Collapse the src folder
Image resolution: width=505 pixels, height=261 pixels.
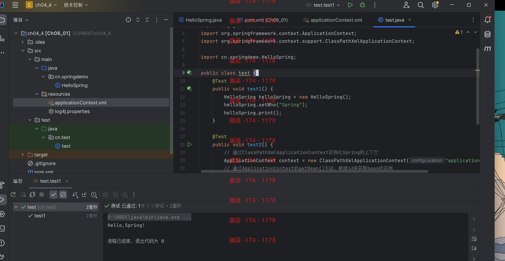pos(23,51)
